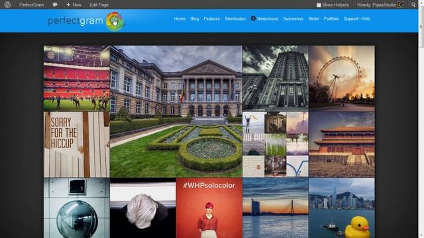Open the Ferris wheel sunset photo
424x238 pixels.
pyautogui.click(x=342, y=78)
